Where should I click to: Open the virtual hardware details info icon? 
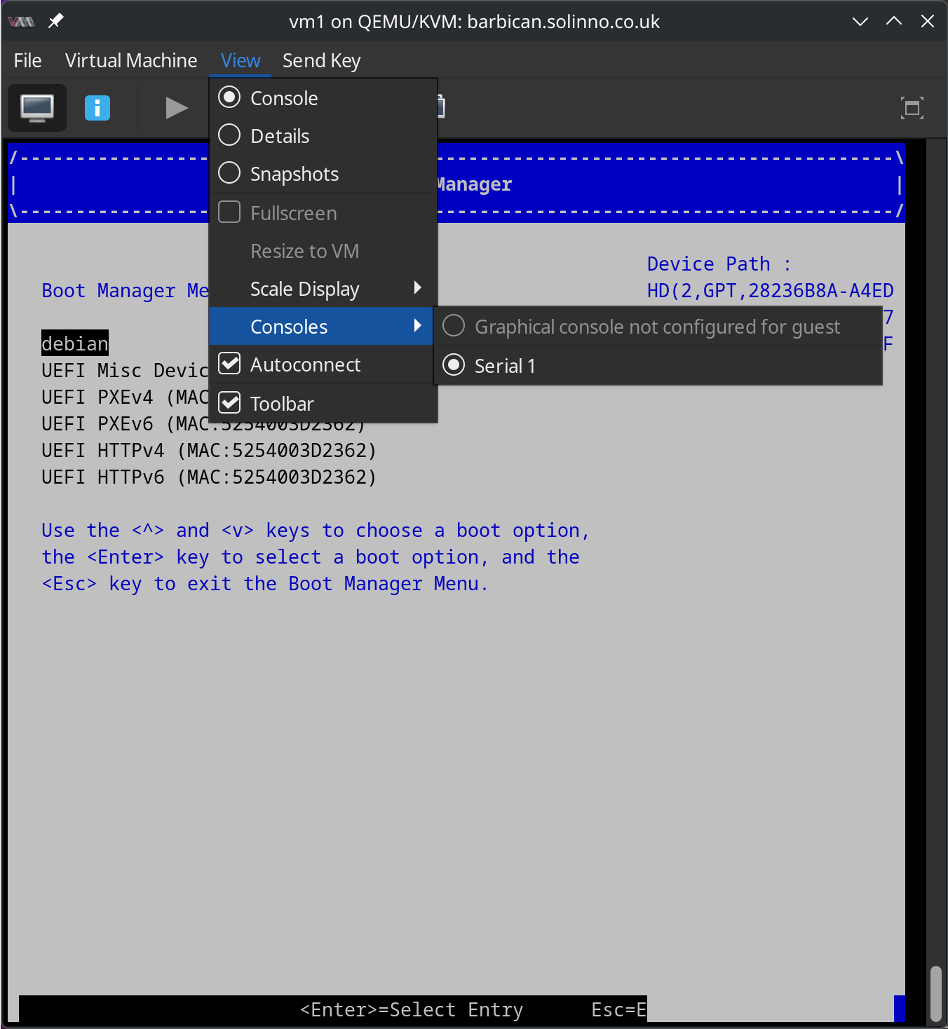tap(97, 108)
